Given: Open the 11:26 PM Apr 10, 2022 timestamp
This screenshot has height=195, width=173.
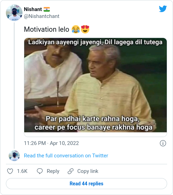Looking at the screenshot, I should [51, 143].
